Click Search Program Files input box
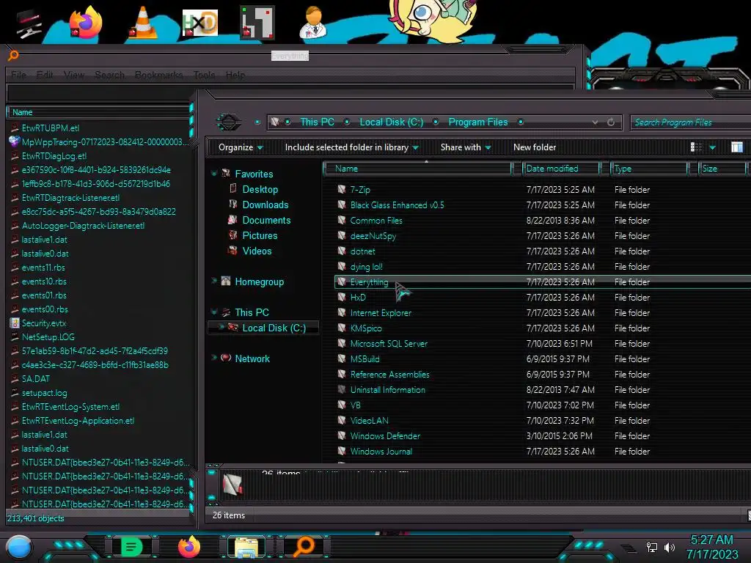This screenshot has height=563, width=751. (x=691, y=122)
